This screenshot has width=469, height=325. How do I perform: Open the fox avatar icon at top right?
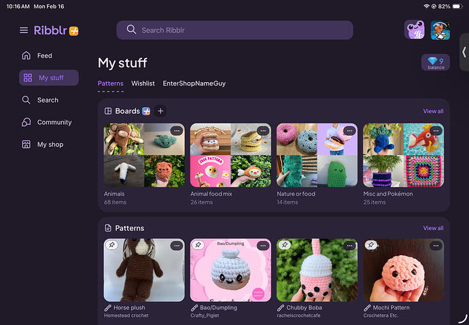tap(440, 30)
